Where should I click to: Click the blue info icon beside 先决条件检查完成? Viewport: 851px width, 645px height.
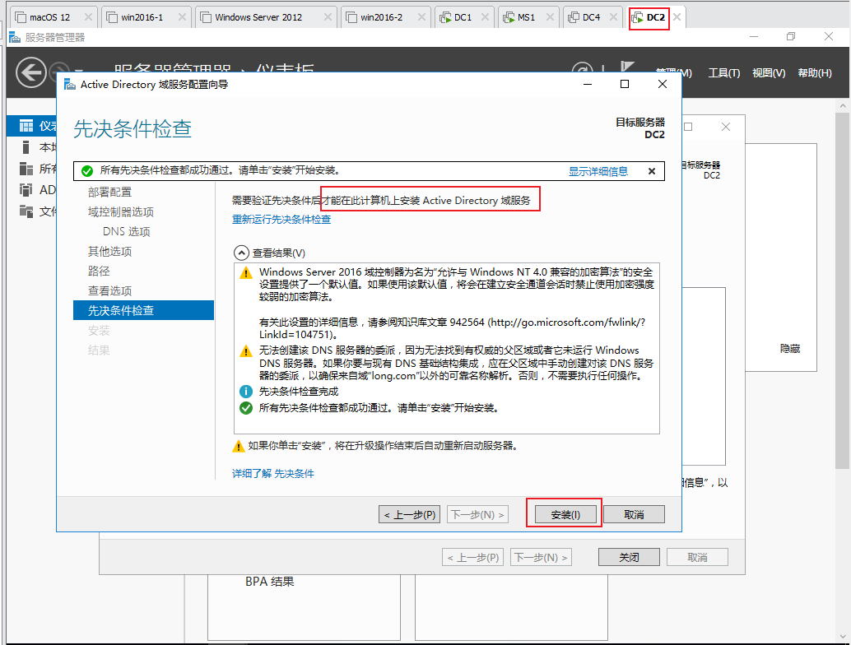tap(246, 391)
